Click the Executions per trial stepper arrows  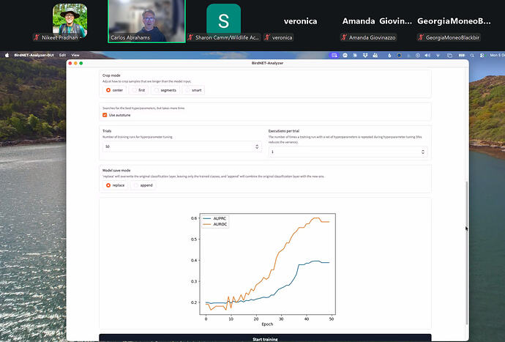tap(423, 152)
